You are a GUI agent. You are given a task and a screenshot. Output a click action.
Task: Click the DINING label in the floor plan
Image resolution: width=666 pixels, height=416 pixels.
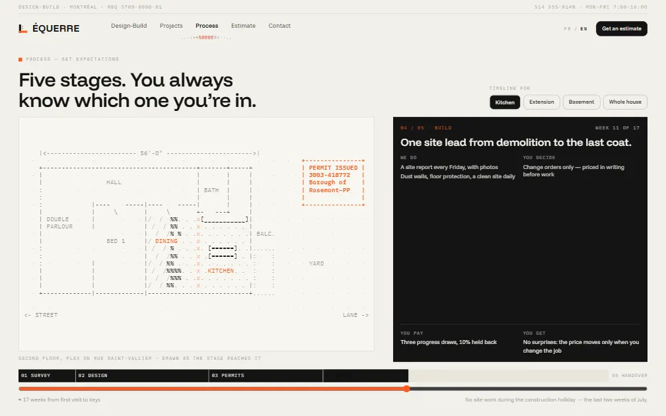click(166, 241)
